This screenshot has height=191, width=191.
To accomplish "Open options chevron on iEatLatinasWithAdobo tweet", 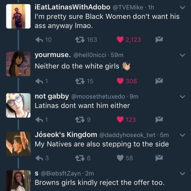I will [x=182, y=8].
